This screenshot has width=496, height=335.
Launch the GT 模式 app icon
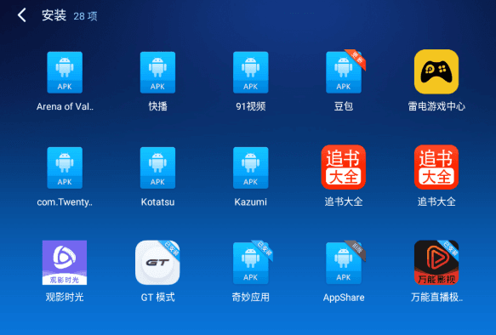coord(157,263)
